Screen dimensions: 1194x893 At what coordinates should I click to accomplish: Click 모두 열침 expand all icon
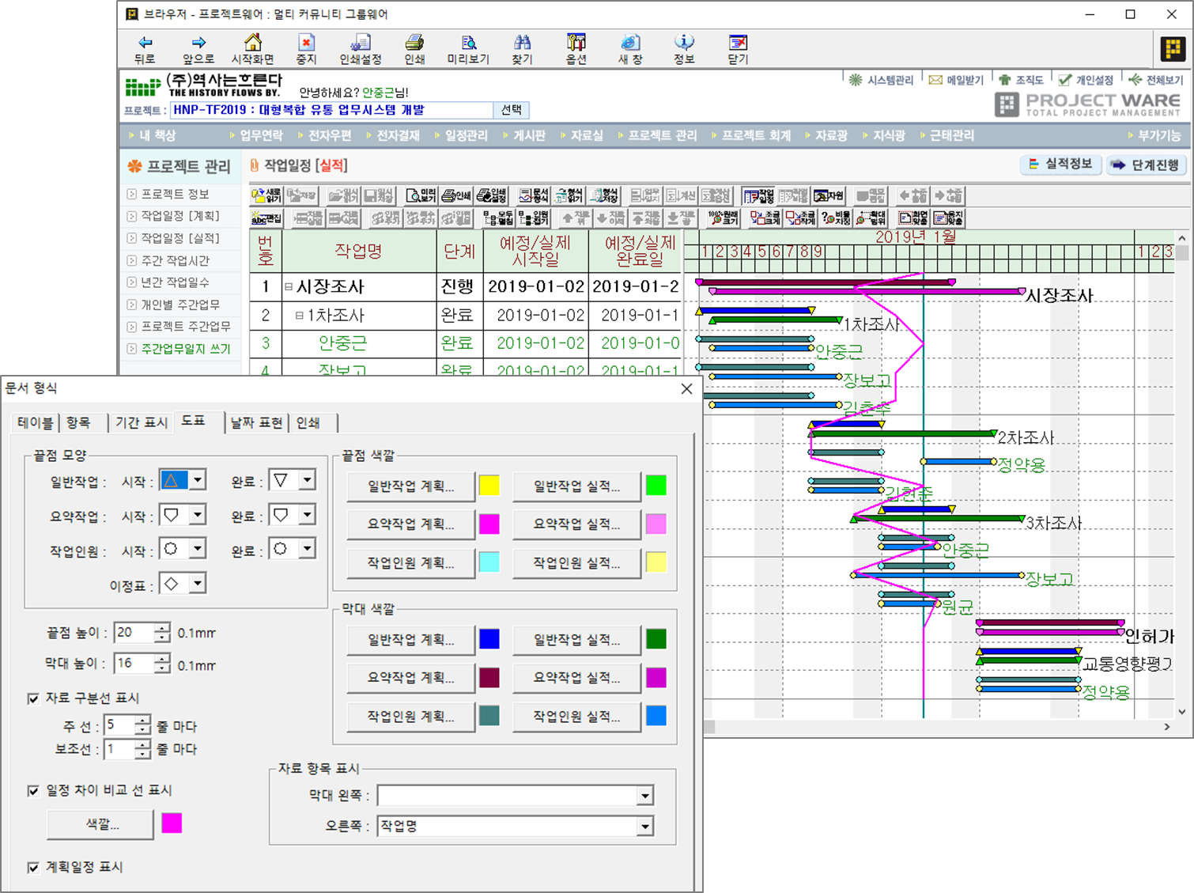[498, 218]
